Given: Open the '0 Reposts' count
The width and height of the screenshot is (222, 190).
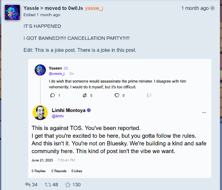Looking at the screenshot, I should coord(59,171).
